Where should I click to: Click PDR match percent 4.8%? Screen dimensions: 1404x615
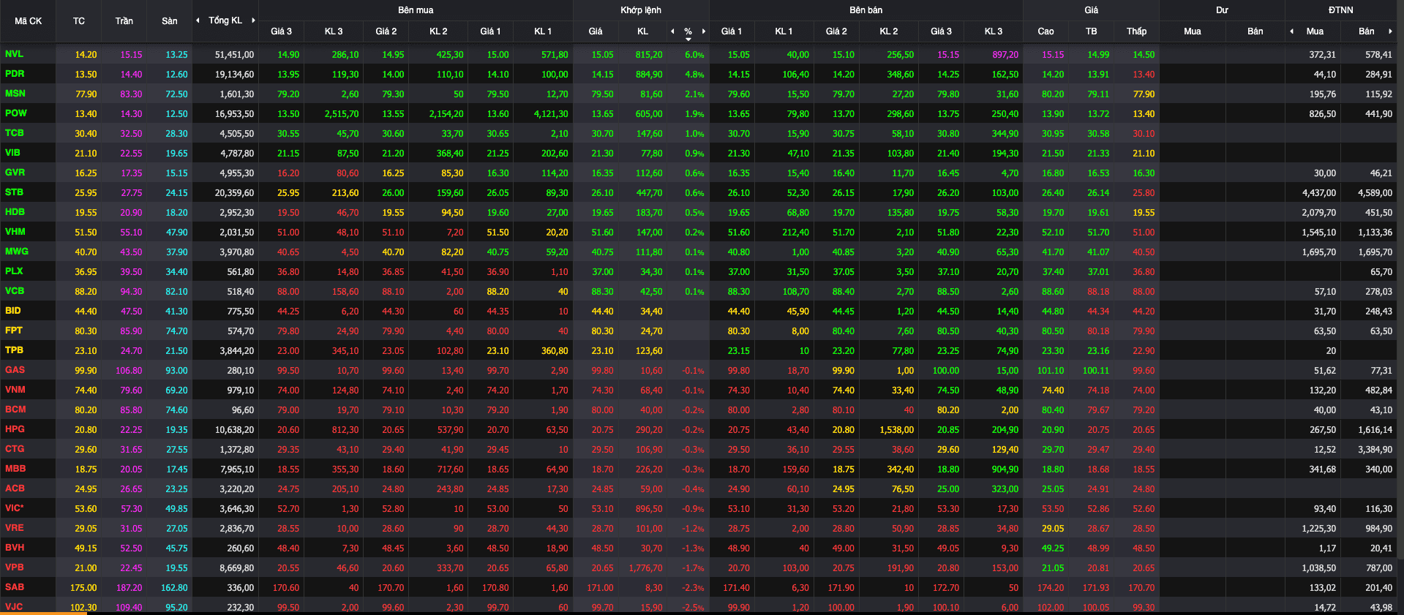coord(694,75)
